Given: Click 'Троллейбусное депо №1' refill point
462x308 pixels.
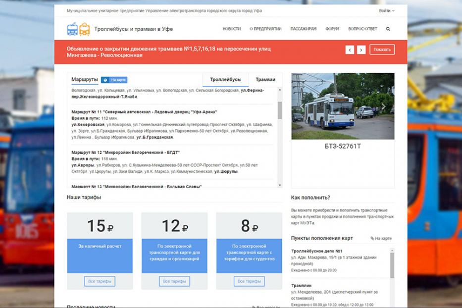Looking at the screenshot, I should click(x=316, y=251).
